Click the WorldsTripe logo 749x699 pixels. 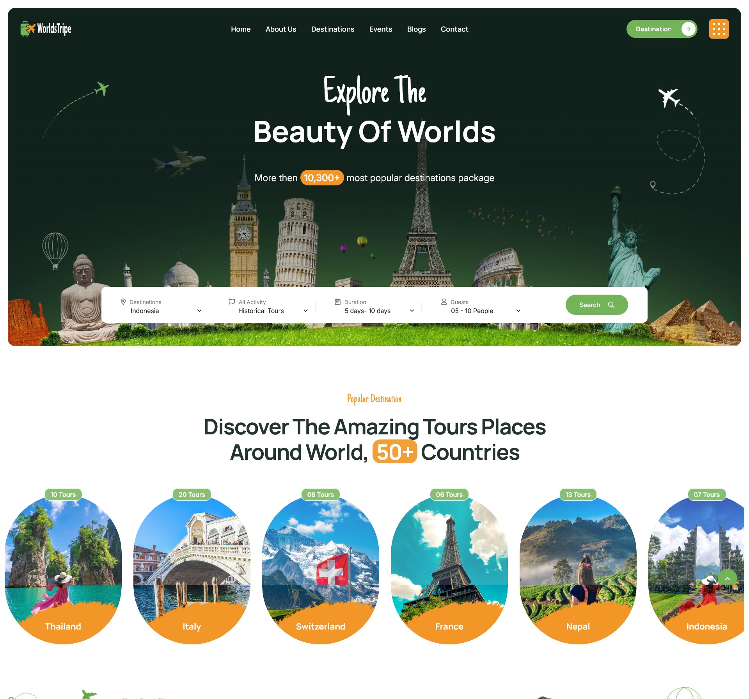(46, 29)
